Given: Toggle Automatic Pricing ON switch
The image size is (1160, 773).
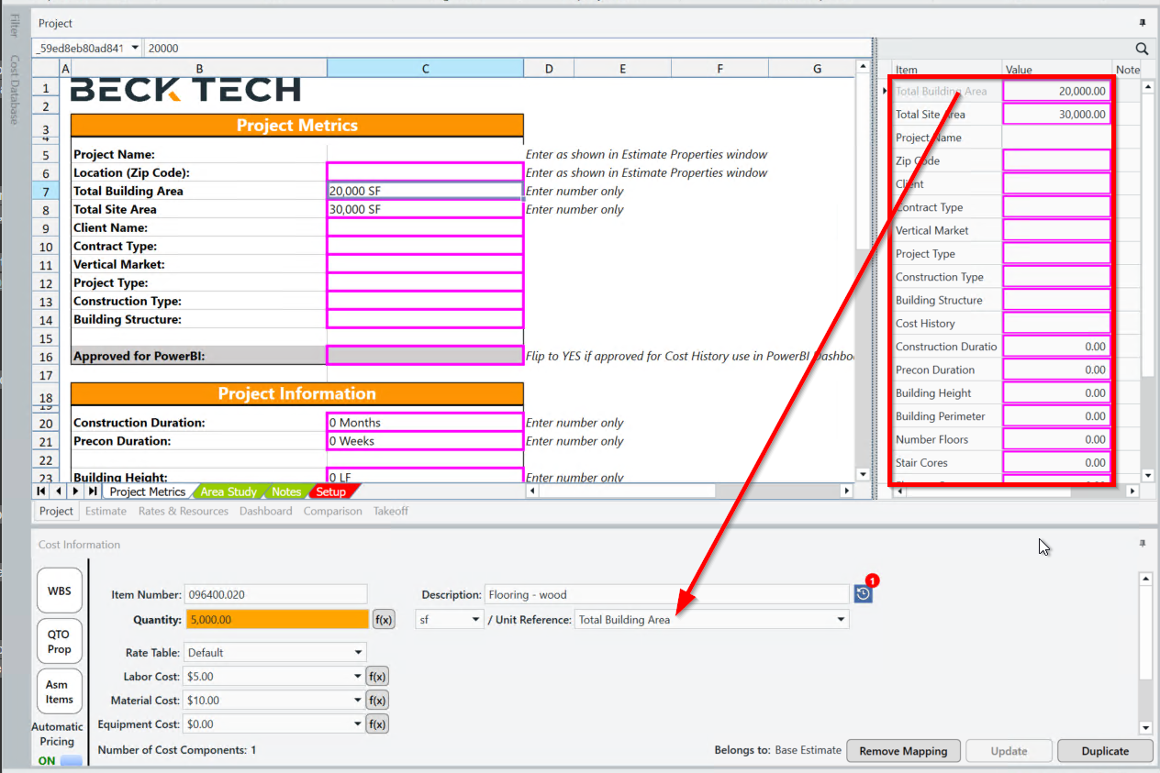Looking at the screenshot, I should pos(71,761).
